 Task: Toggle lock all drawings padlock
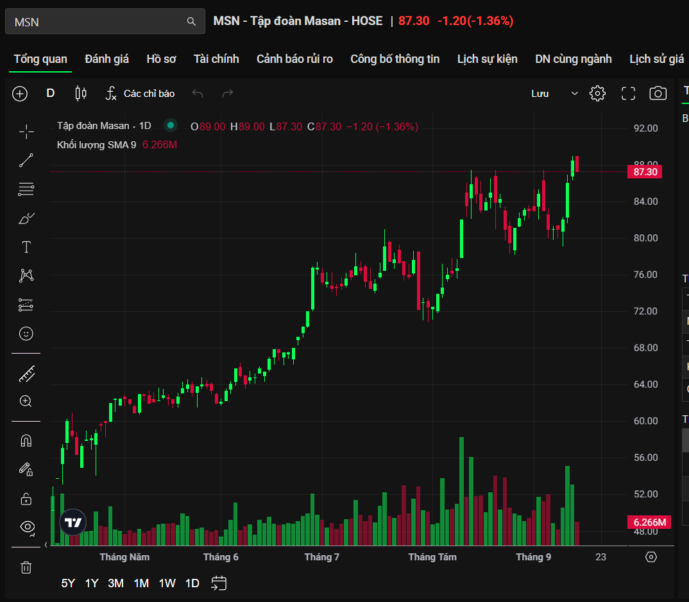26,499
